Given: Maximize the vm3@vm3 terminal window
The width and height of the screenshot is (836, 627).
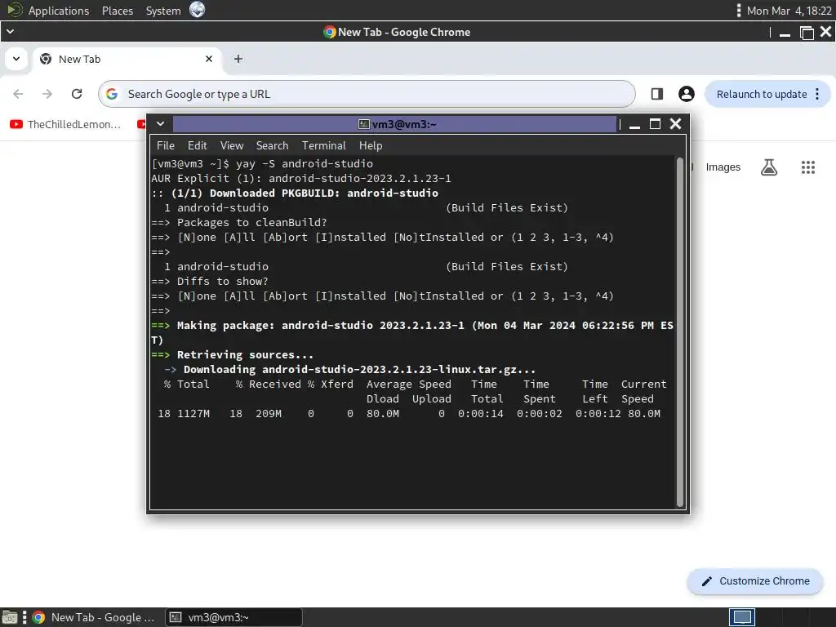Looking at the screenshot, I should [x=656, y=124].
